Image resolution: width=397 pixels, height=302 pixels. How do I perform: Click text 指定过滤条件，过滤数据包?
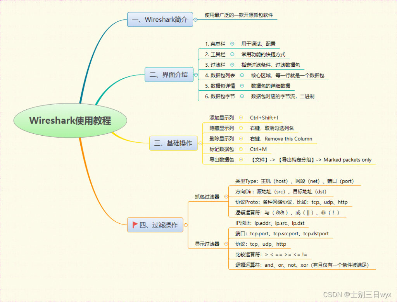click(x=270, y=65)
